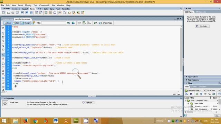Switch to Code view

[x=8, y=23]
